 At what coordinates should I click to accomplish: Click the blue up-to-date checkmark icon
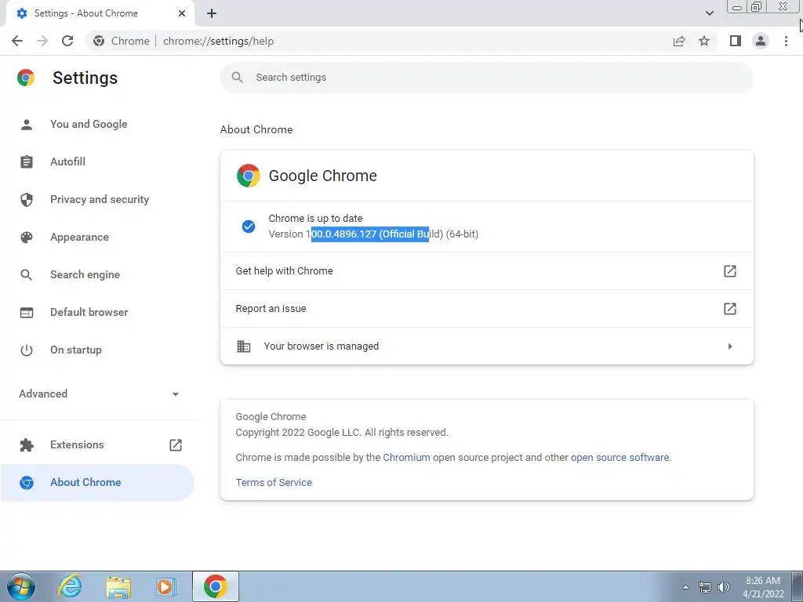[x=249, y=227]
